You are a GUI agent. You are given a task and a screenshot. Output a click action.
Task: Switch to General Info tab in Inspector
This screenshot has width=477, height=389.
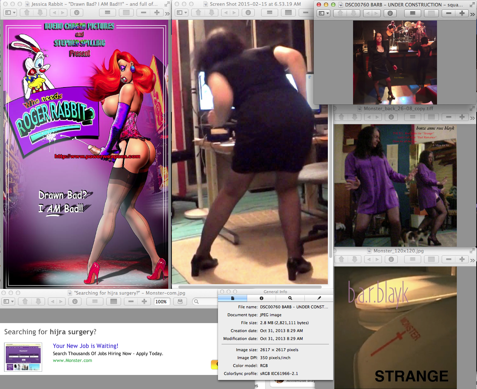click(x=232, y=298)
